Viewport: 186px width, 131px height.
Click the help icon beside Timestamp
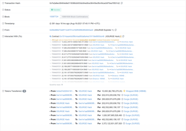coord(3,23)
